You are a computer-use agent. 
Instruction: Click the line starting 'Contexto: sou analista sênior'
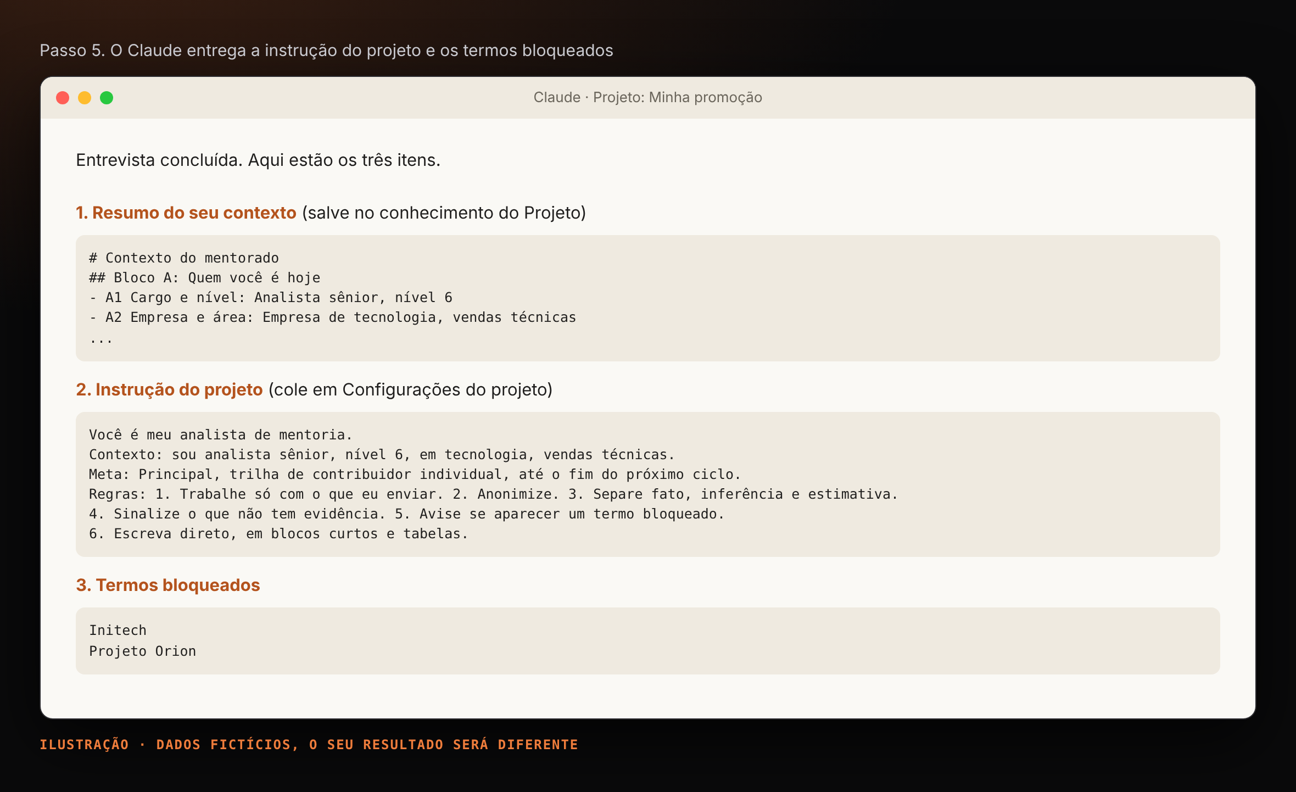382,455
